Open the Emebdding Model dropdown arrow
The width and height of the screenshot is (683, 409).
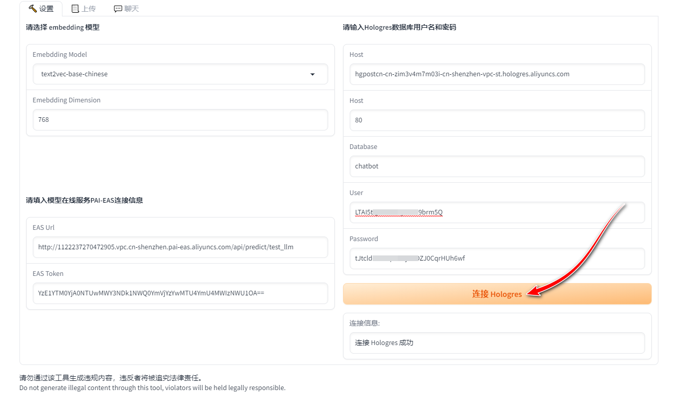pos(312,74)
